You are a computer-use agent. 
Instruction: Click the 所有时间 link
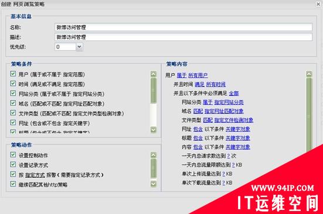point(216,84)
